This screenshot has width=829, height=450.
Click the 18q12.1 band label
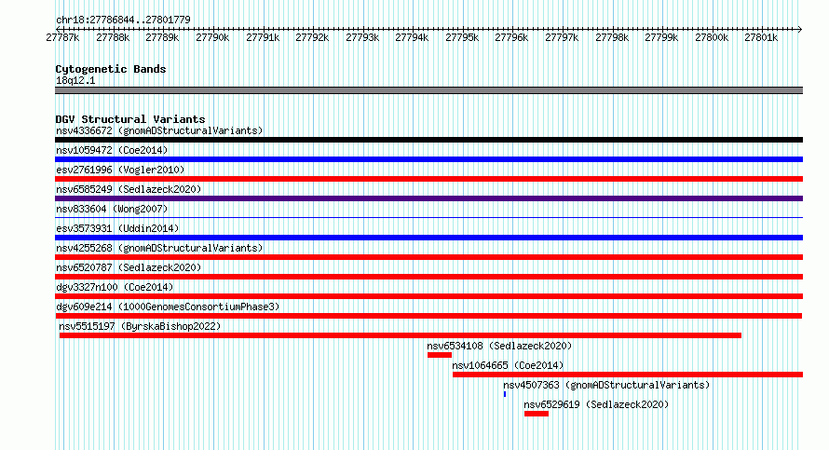point(75,81)
